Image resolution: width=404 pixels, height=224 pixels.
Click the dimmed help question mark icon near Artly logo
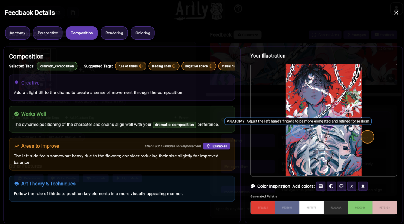click(238, 9)
